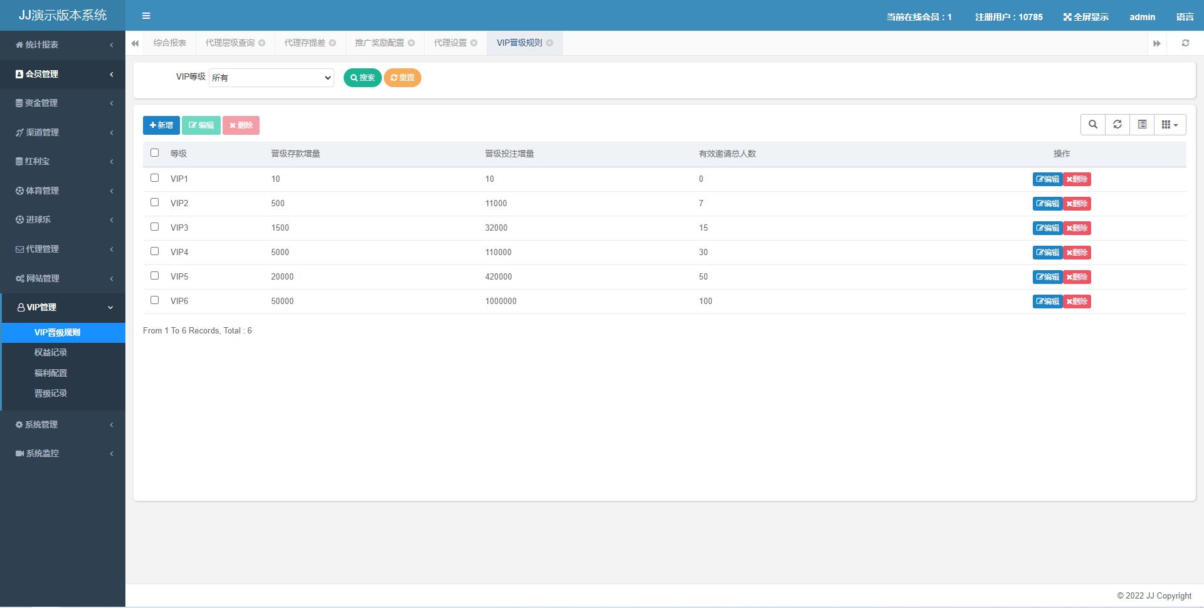Toggle the table card view icon
This screenshot has width=1204, height=608.
tap(1142, 125)
